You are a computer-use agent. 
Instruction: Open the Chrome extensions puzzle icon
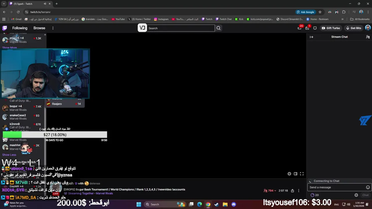(x=344, y=12)
